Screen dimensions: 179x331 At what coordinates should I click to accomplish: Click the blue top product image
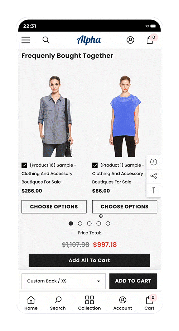tap(125, 116)
